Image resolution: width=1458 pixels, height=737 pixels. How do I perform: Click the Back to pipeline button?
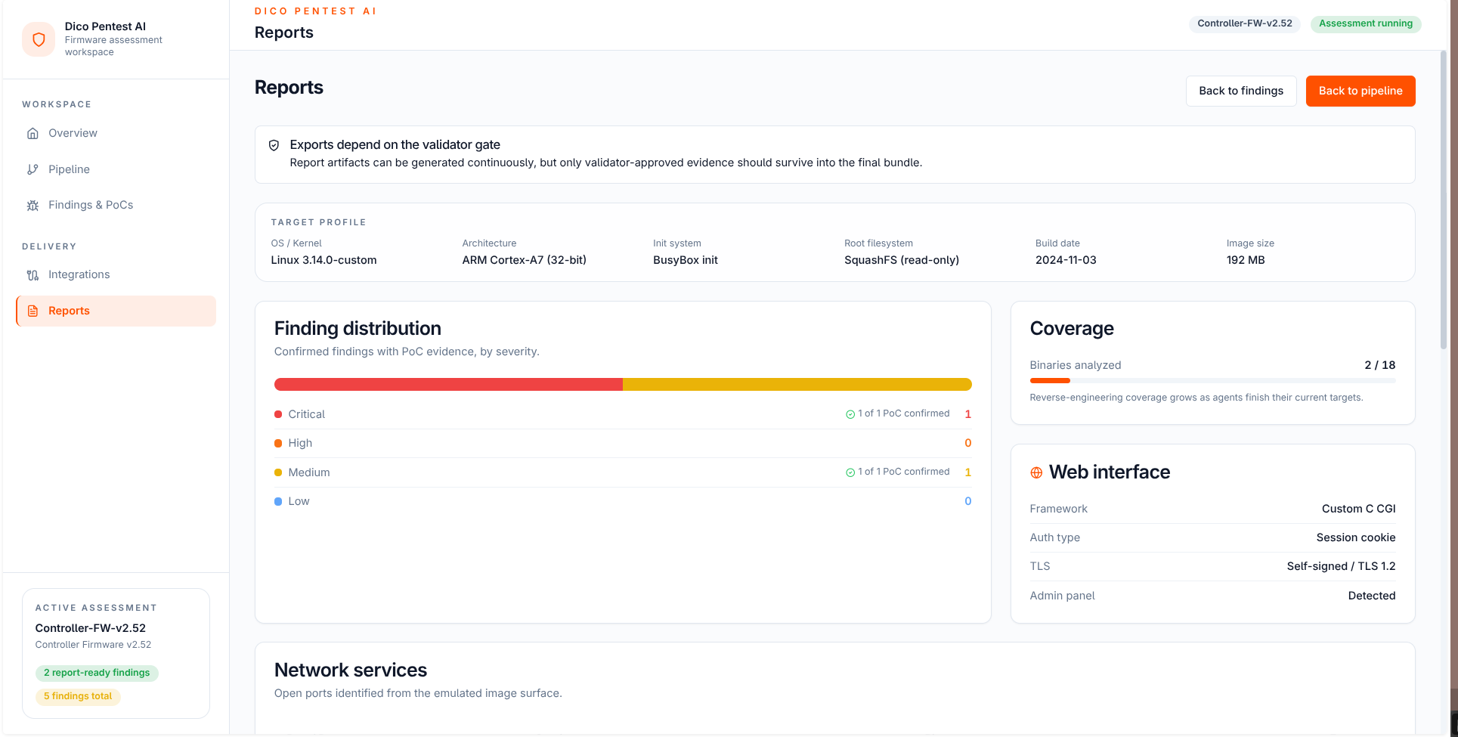tap(1360, 91)
